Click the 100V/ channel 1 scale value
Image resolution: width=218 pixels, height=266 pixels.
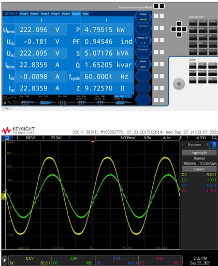[x=31, y=138]
